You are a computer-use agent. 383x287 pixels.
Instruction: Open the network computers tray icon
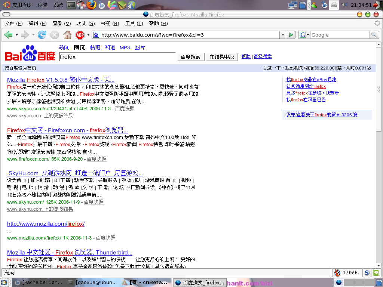coord(292,5)
